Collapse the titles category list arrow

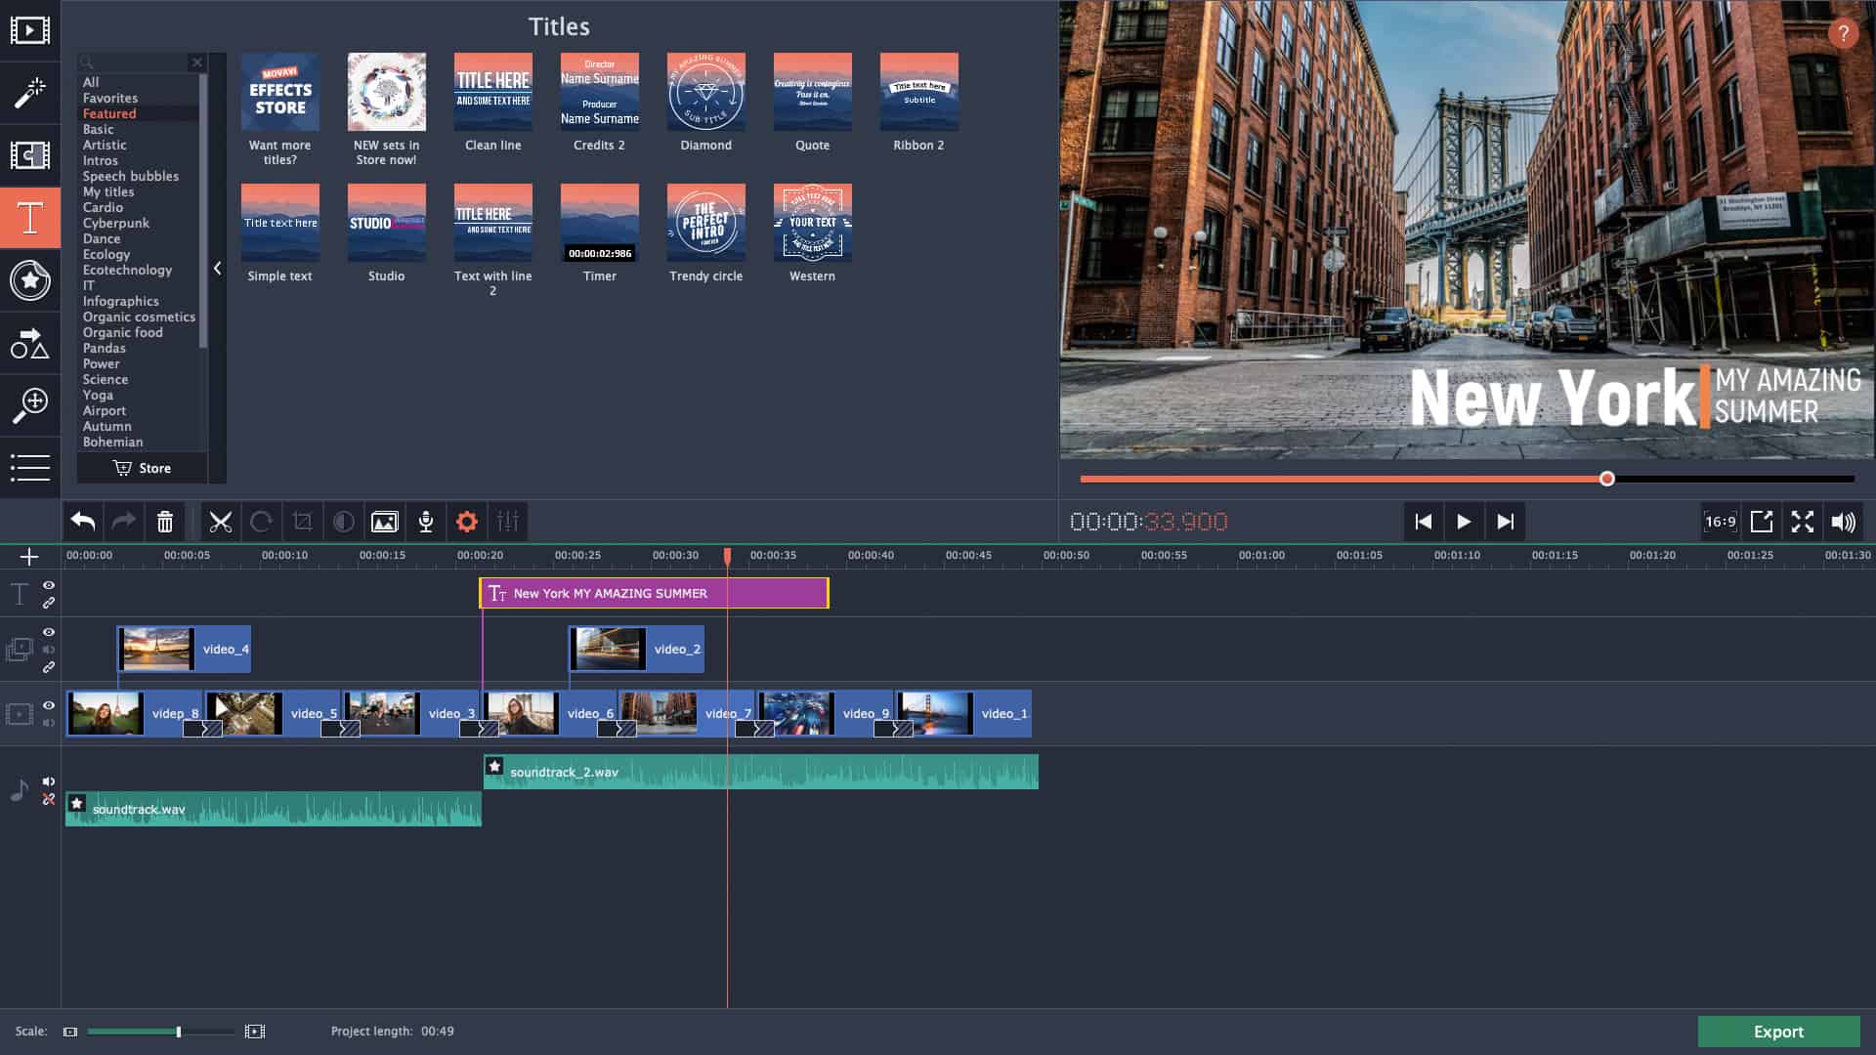pyautogui.click(x=217, y=269)
